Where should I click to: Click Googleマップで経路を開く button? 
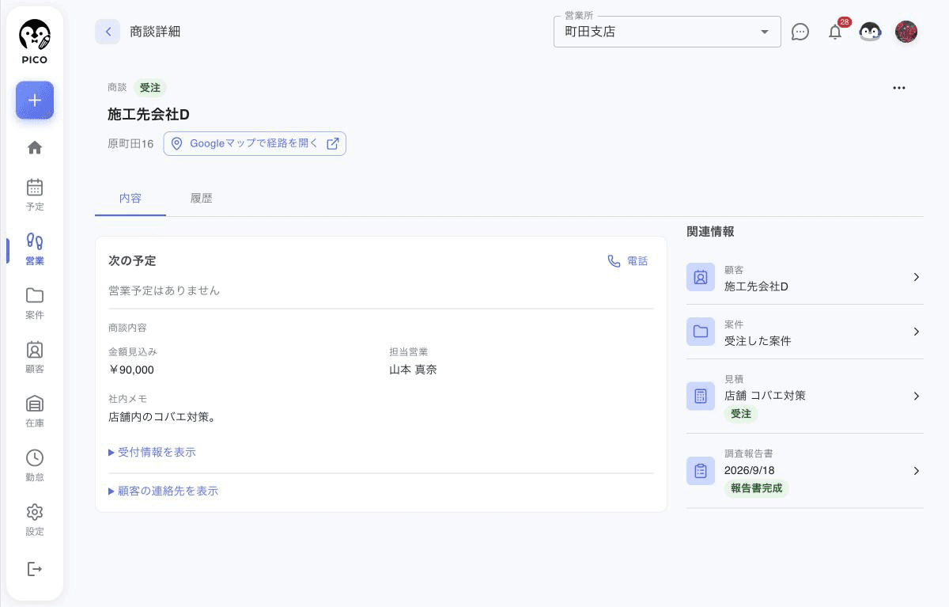tap(255, 143)
